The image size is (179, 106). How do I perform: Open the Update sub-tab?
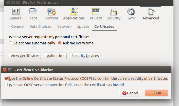83,26
